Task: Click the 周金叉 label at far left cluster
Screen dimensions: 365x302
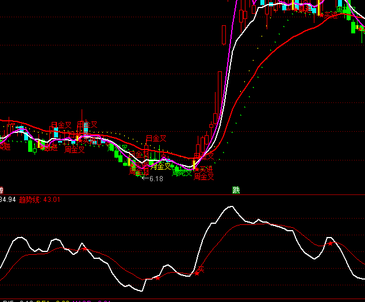Action: pos(75,150)
